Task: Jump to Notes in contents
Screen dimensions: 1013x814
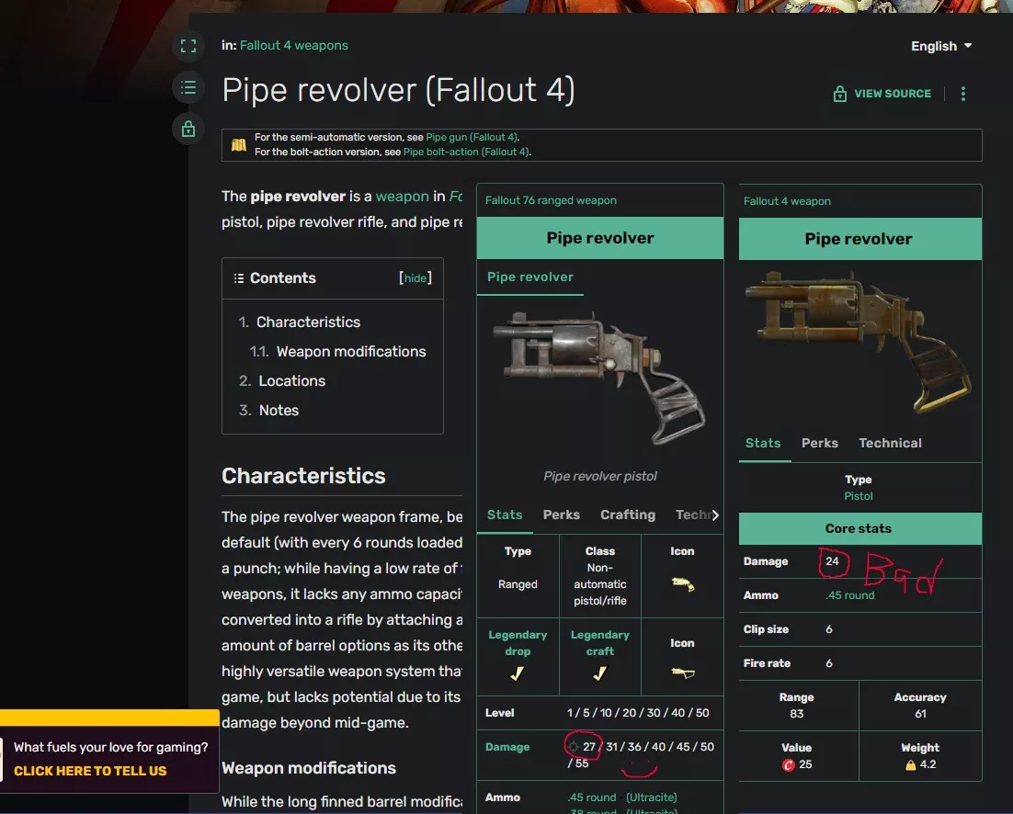Action: pyautogui.click(x=279, y=411)
